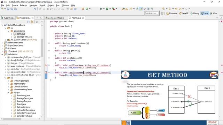223x125 pixels.
Task: Click the Back navigation arrow icon
Action: point(180,9)
